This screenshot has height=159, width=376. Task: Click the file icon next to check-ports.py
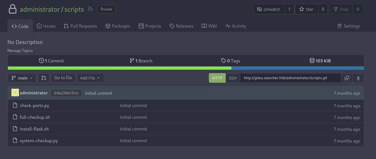[15, 105]
